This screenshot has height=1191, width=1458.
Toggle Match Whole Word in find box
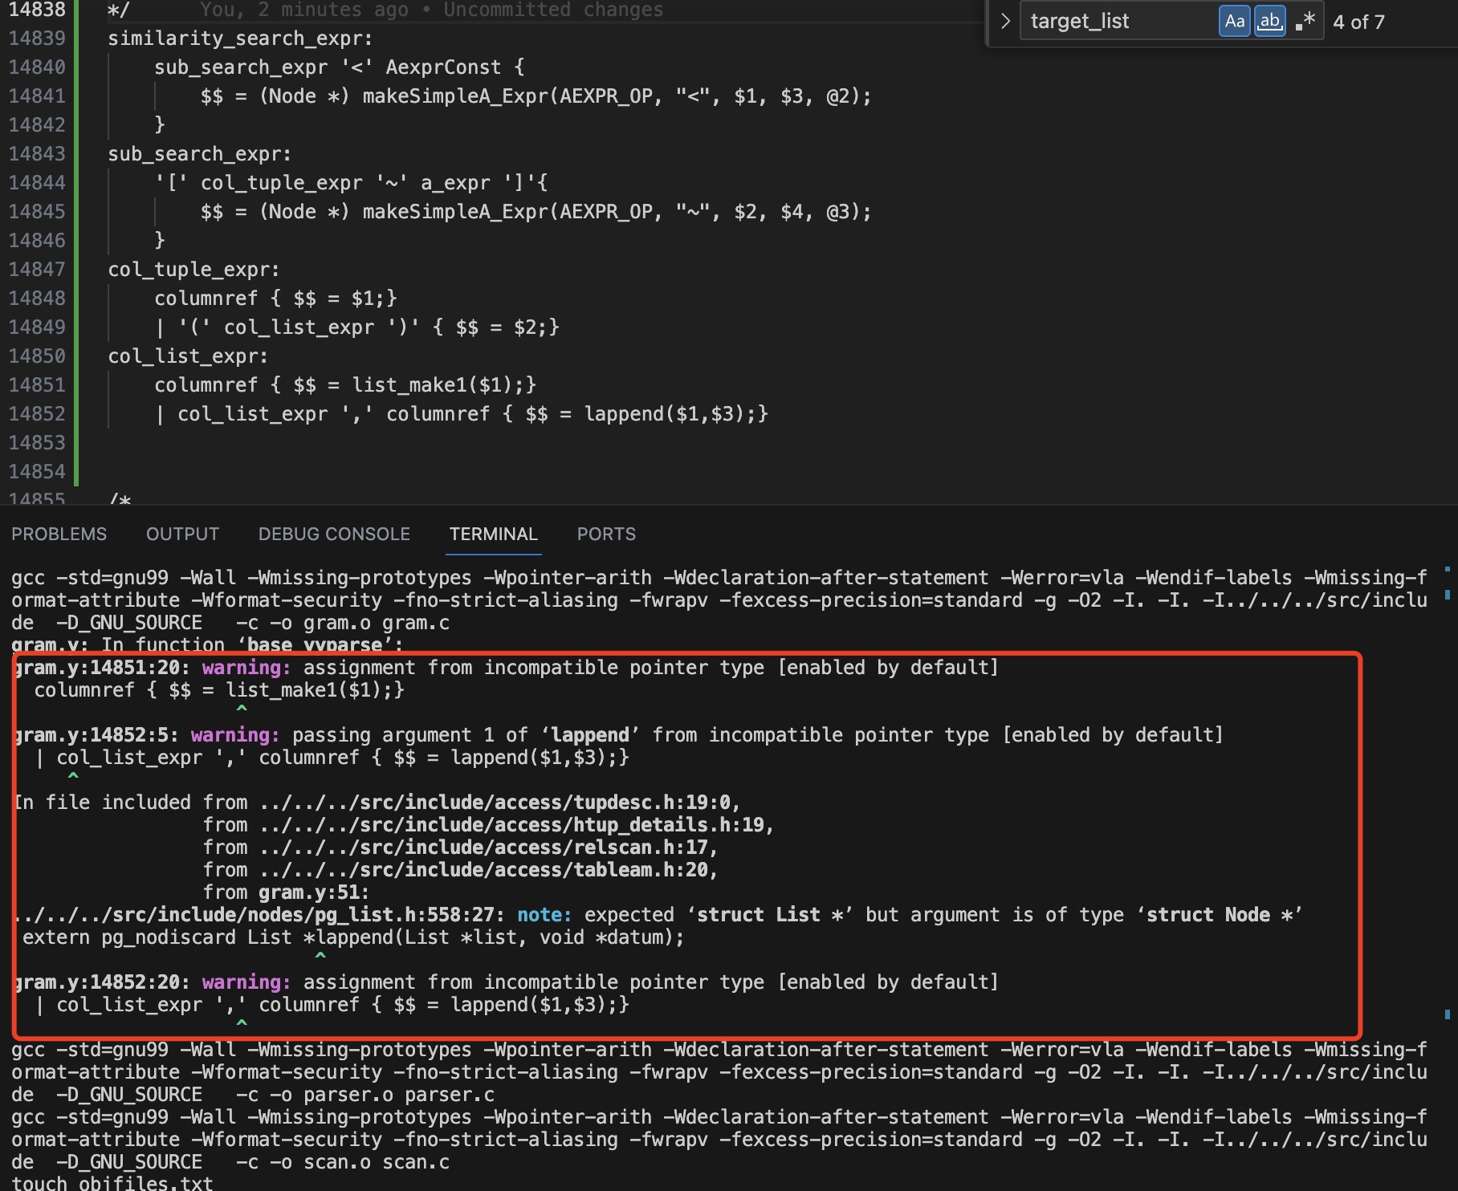coord(1269,22)
